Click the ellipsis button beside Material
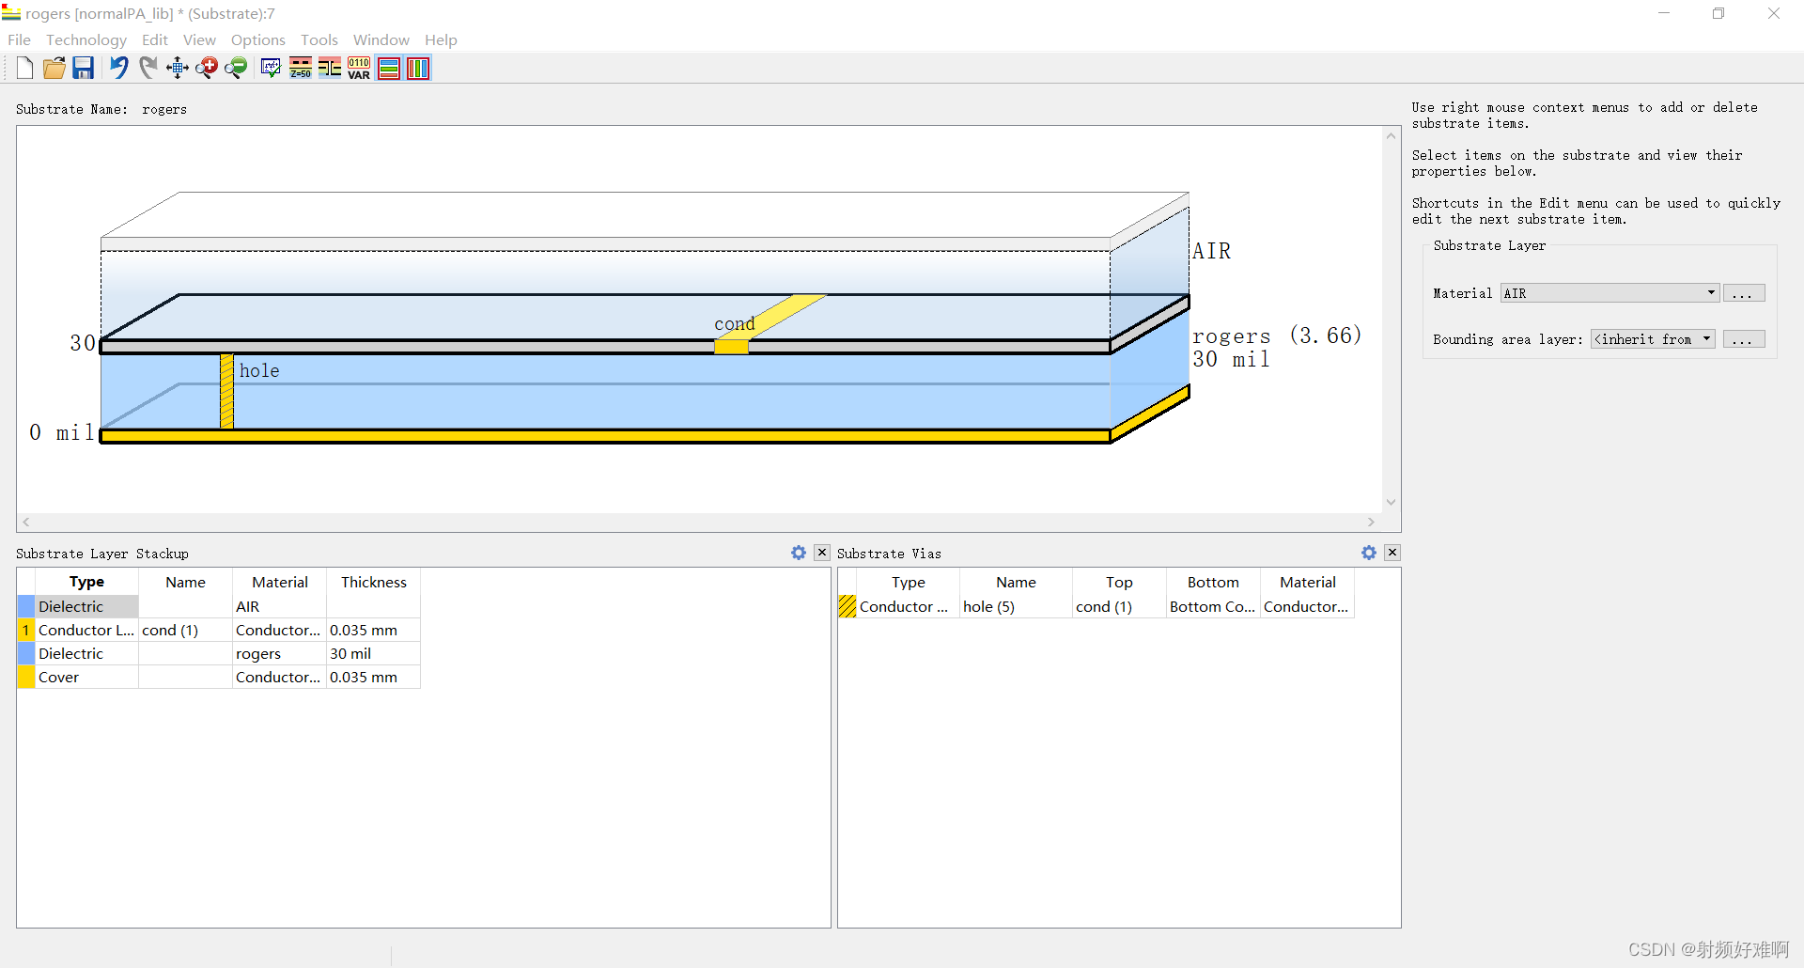Viewport: 1804px width, 968px height. tap(1744, 293)
